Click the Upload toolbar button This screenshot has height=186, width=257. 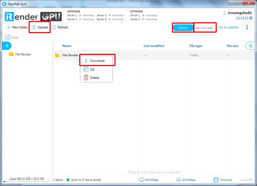pos(40,27)
